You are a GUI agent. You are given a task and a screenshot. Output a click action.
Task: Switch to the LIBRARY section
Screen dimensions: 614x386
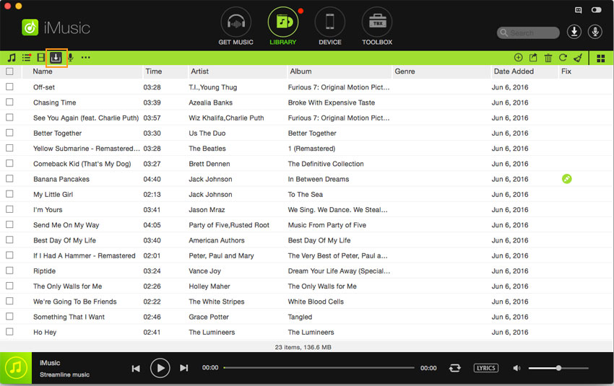[x=282, y=26]
